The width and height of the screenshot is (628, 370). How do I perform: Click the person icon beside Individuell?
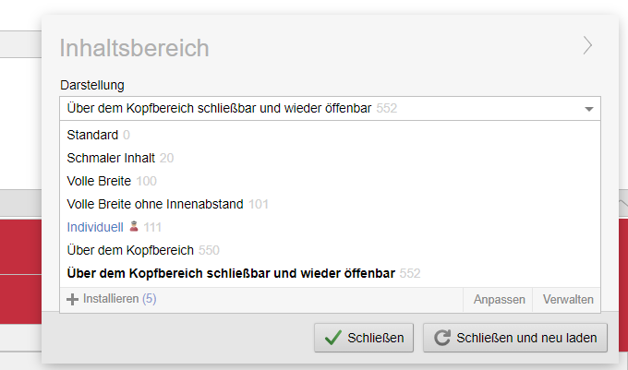134,227
